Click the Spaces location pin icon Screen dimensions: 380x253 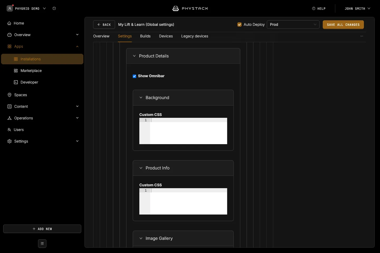(x=9, y=95)
